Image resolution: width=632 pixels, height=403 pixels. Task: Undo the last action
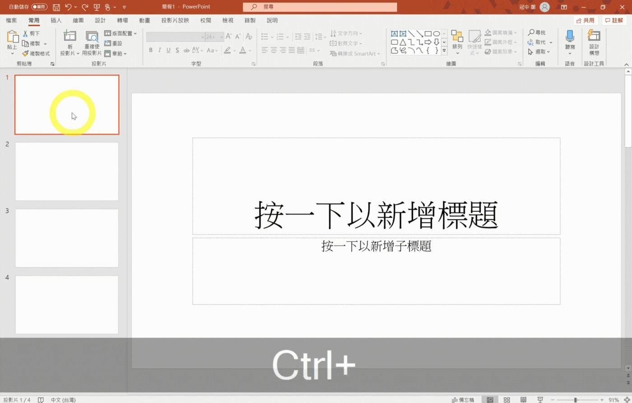[x=68, y=7]
